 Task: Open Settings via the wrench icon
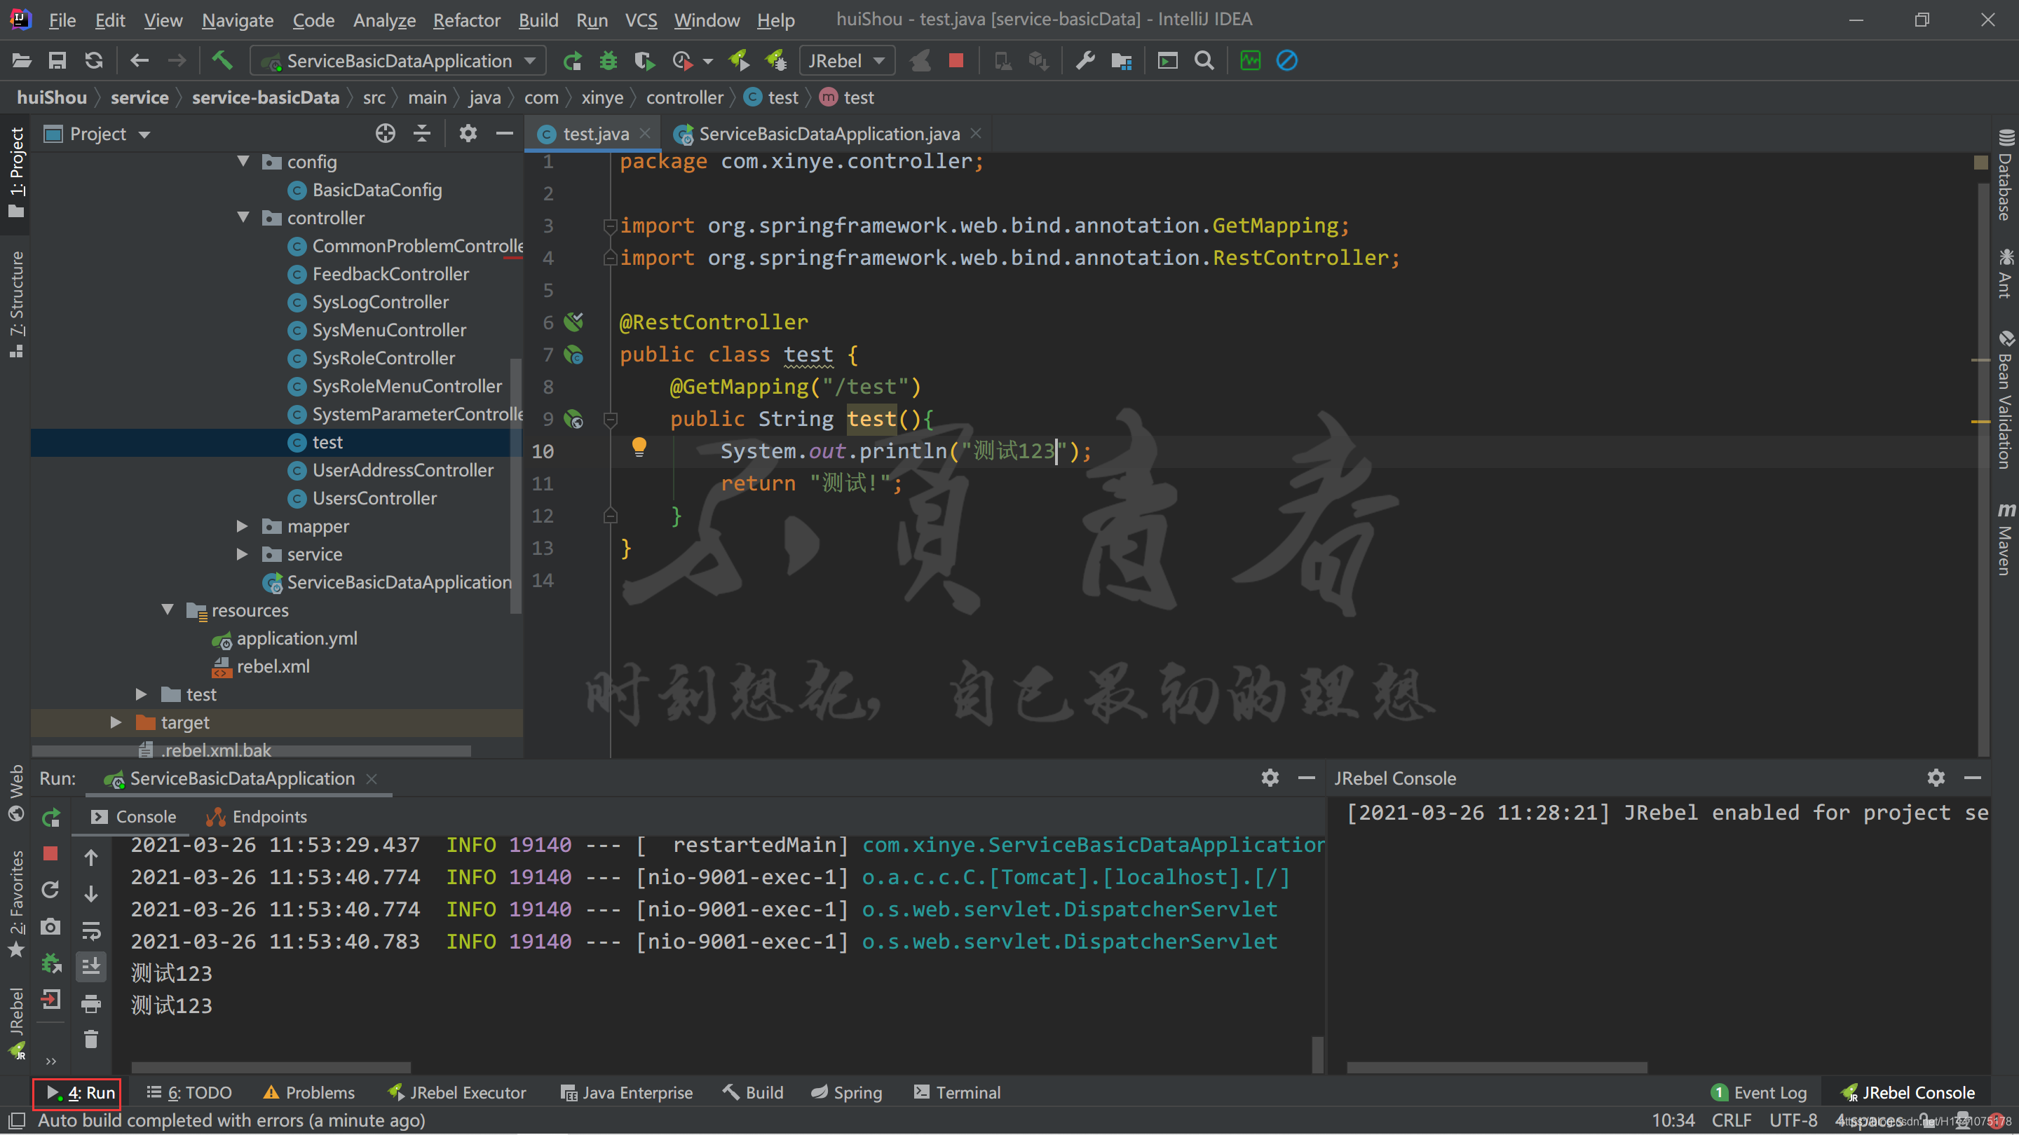1085,60
